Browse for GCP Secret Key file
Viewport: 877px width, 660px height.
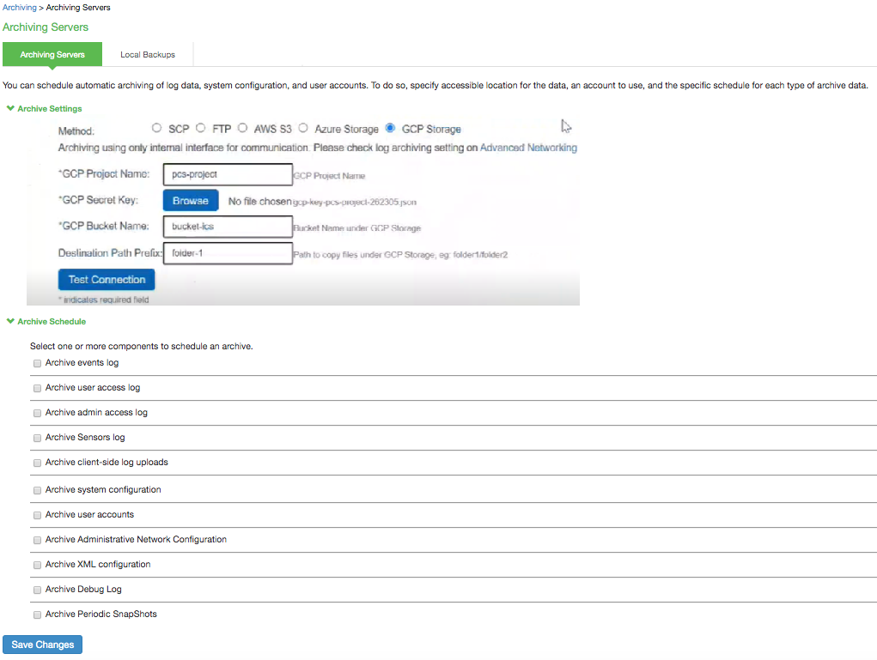click(191, 201)
